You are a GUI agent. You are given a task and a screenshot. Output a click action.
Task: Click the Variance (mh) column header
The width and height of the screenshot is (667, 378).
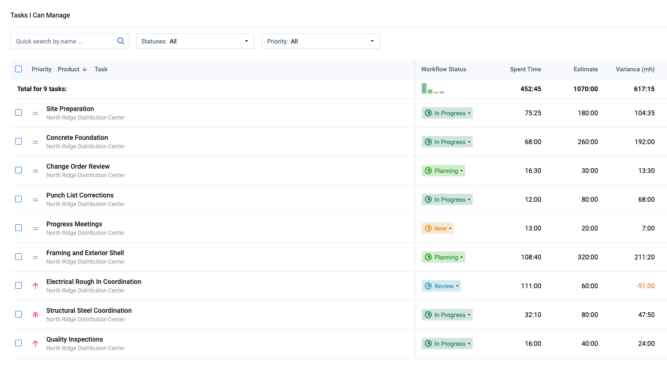(x=635, y=69)
